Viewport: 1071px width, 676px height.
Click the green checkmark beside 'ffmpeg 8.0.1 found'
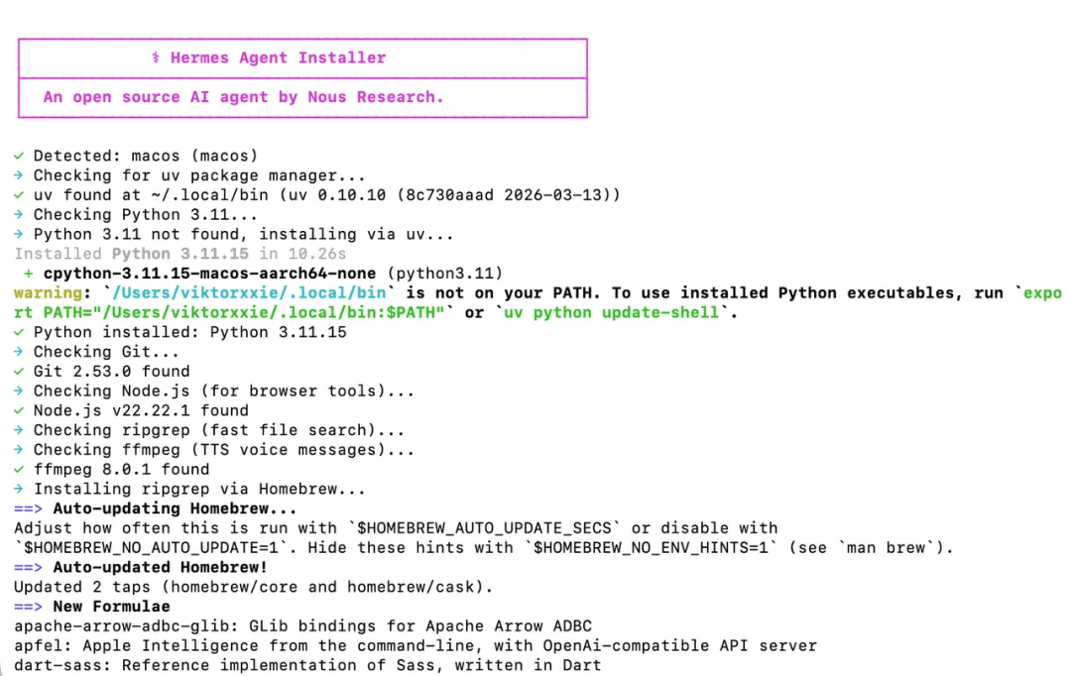click(19, 469)
